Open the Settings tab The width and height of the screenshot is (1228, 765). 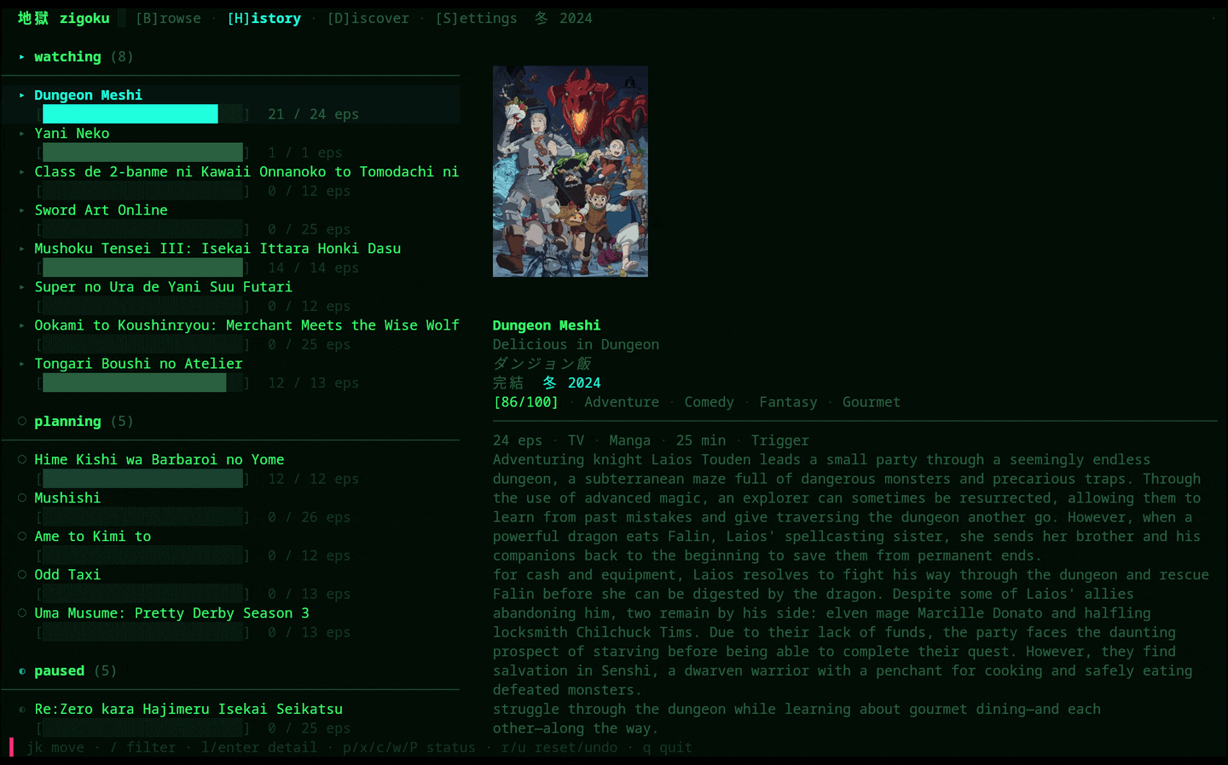pyautogui.click(x=476, y=18)
